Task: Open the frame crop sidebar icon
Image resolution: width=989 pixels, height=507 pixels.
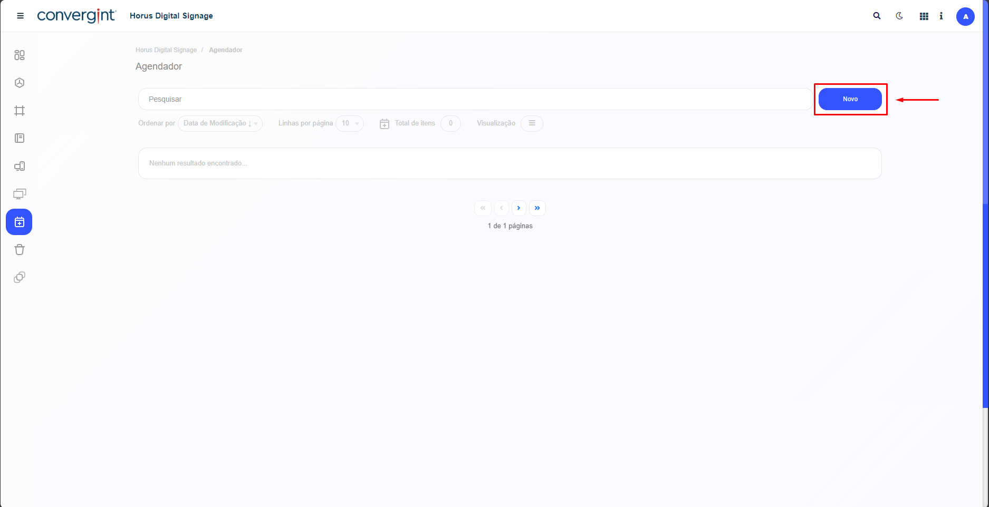Action: pos(20,111)
